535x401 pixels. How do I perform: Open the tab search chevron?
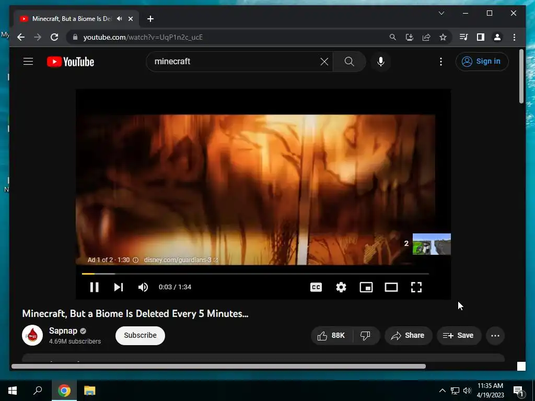click(441, 13)
